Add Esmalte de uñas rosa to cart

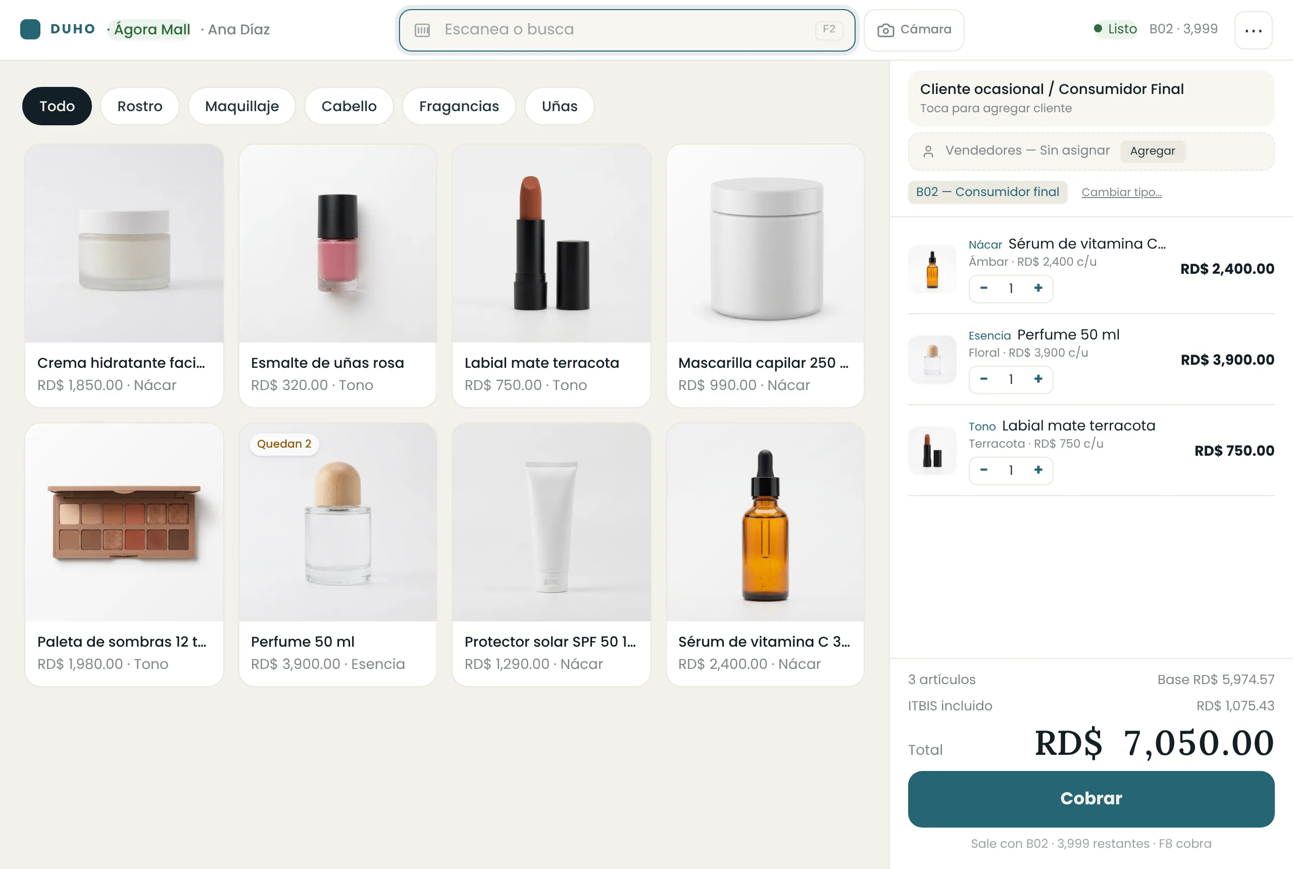[338, 275]
